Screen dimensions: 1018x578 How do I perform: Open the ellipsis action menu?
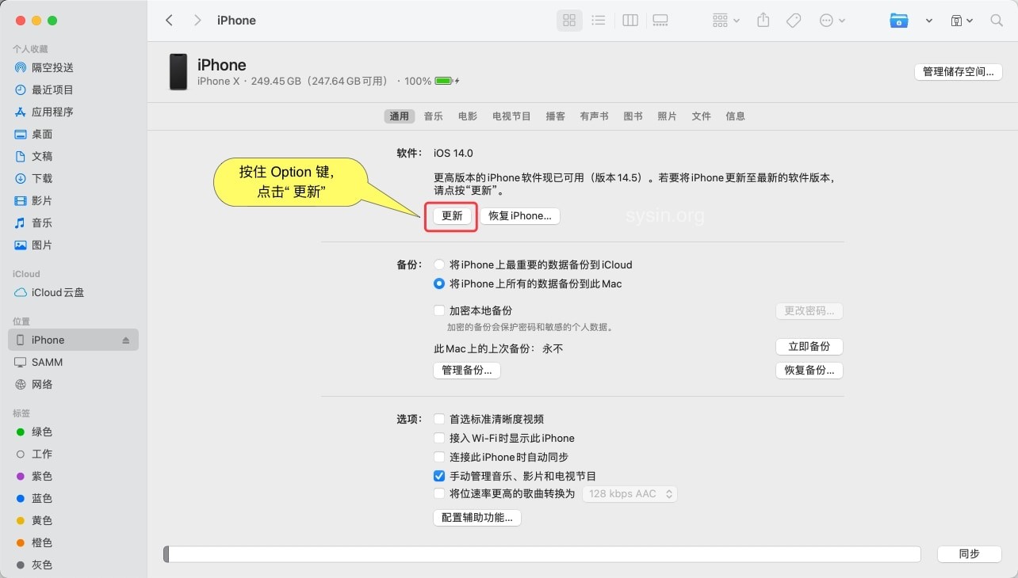(832, 21)
